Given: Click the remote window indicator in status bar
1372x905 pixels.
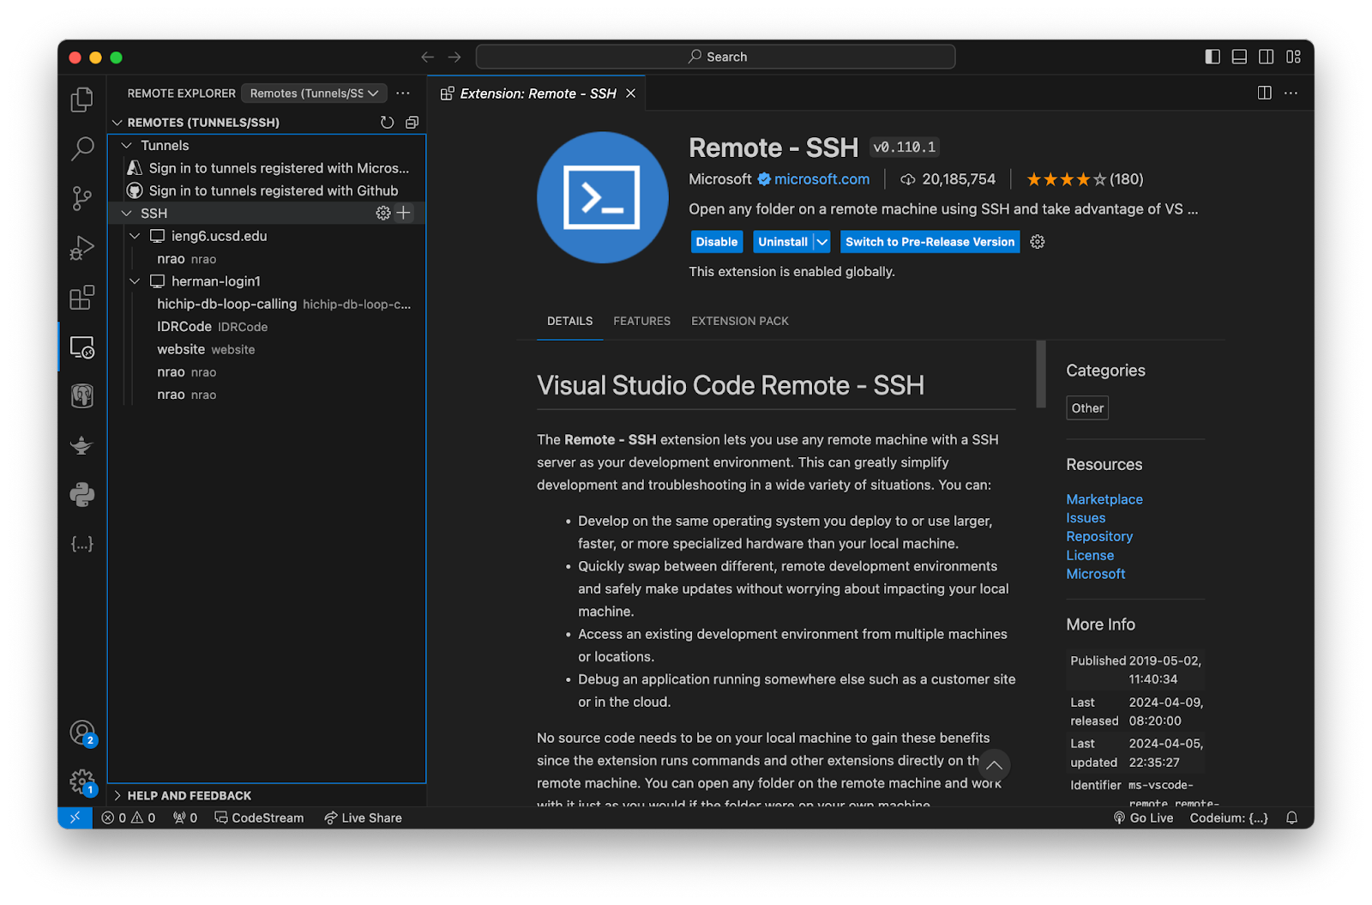Looking at the screenshot, I should pyautogui.click(x=75, y=818).
